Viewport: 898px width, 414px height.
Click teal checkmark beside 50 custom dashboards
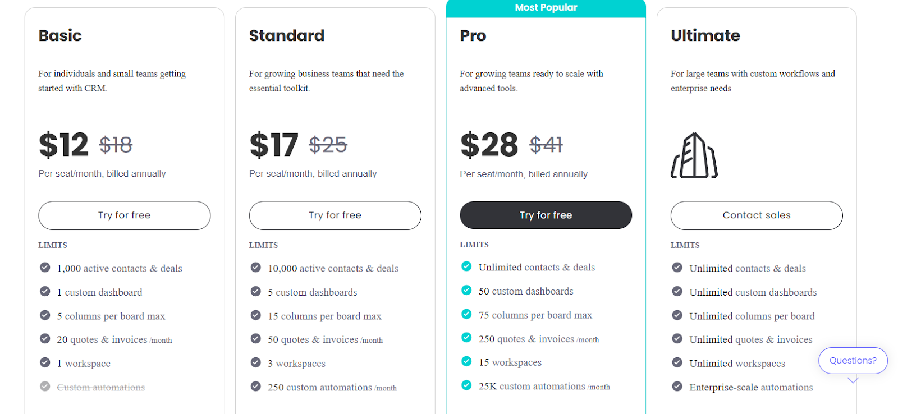(x=466, y=290)
